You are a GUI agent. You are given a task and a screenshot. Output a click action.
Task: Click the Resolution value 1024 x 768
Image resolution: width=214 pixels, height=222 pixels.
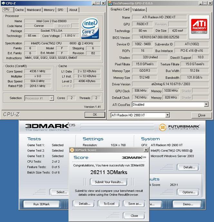(118, 145)
